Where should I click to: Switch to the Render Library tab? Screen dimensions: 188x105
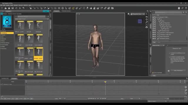66,11
